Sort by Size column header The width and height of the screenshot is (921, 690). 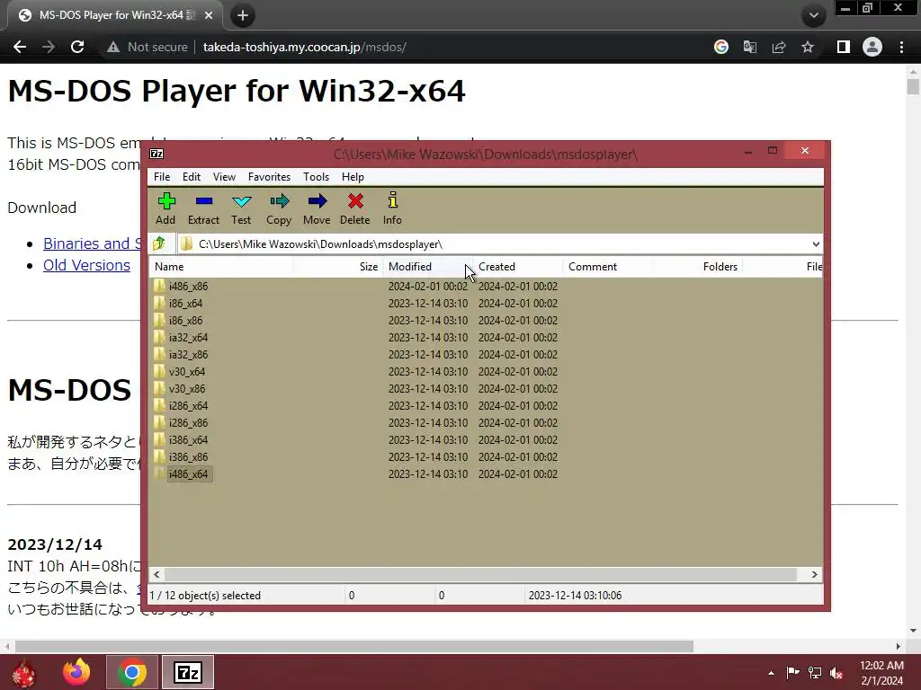point(338,266)
